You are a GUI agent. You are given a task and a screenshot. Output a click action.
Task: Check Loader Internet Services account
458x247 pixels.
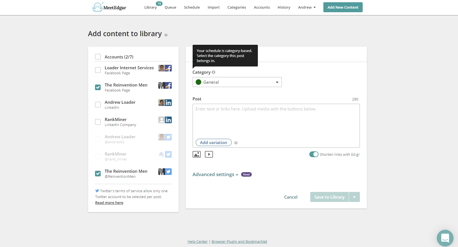tap(98, 70)
